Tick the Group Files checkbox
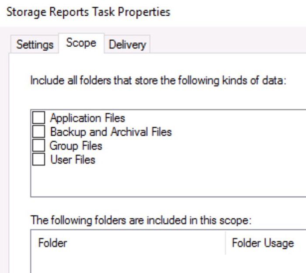The height and width of the screenshot is (273, 306). click(x=39, y=146)
